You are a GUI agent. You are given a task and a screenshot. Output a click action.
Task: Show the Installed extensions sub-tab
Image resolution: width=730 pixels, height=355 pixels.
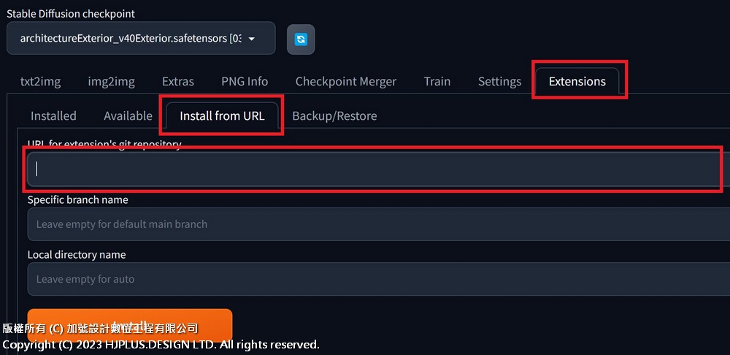click(x=53, y=115)
